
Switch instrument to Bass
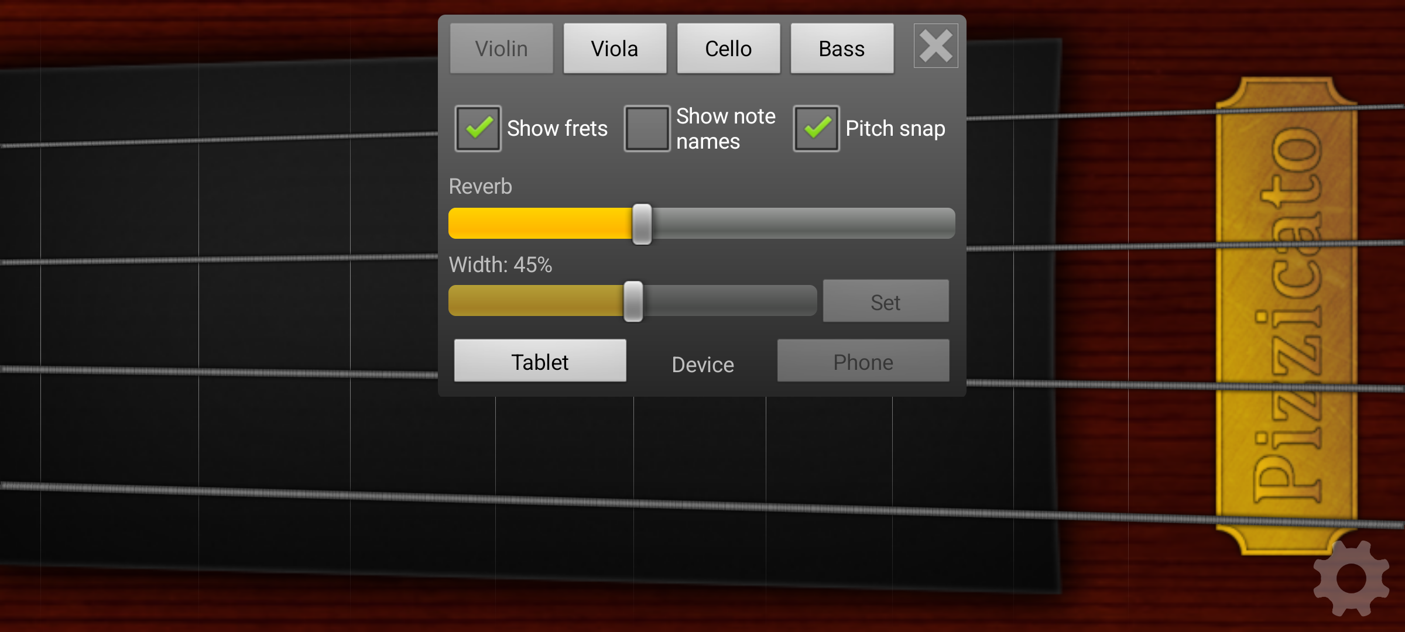coord(842,49)
